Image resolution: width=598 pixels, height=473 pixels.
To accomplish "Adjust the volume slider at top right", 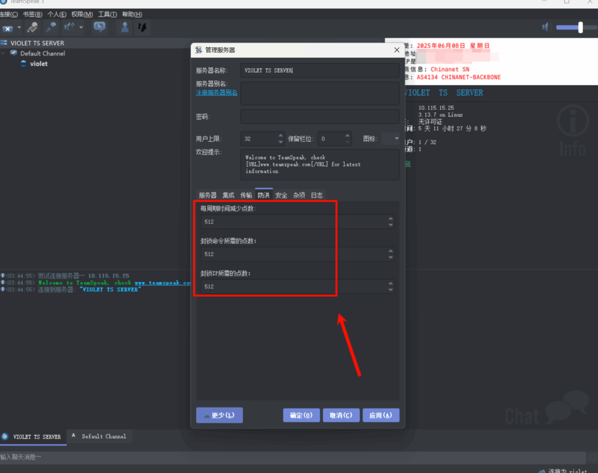I will 580,27.
